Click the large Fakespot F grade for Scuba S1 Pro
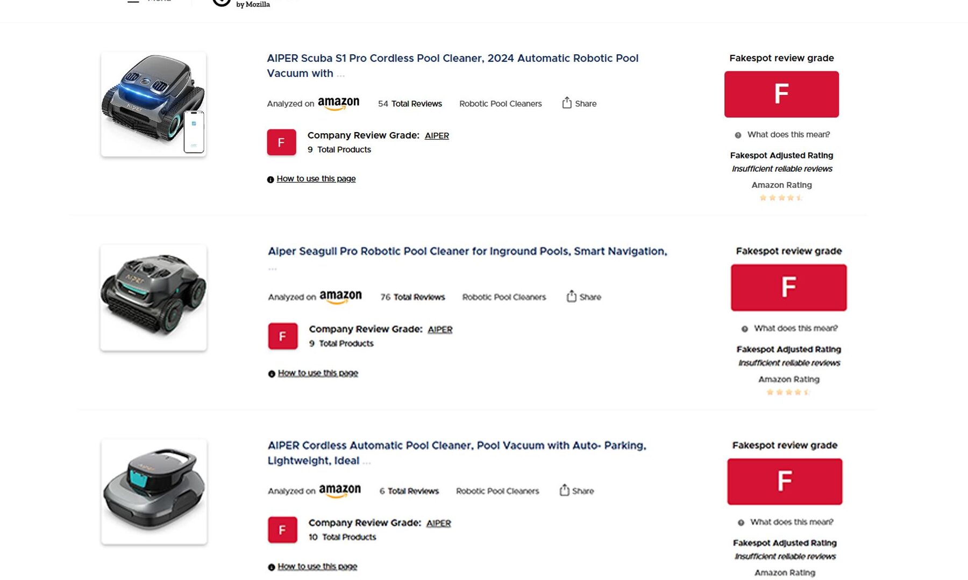Image resolution: width=968 pixels, height=580 pixels. point(781,95)
